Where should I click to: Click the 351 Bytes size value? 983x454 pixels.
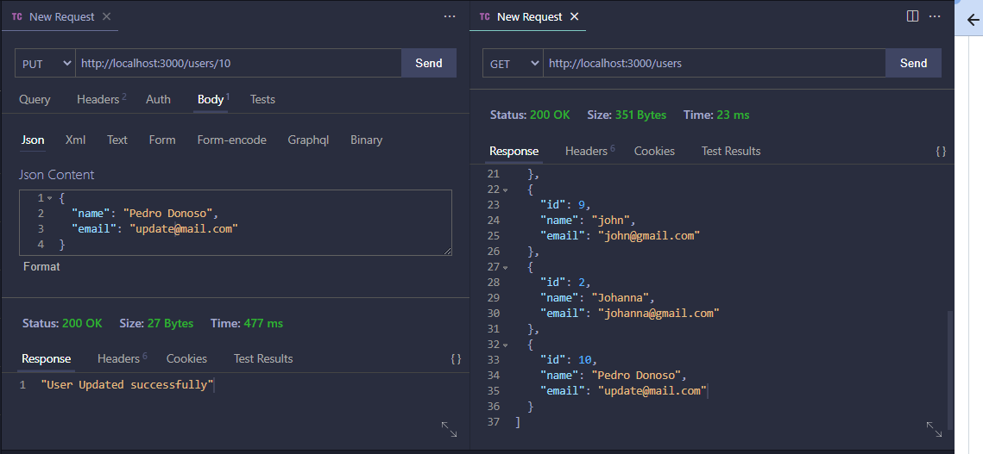point(640,115)
